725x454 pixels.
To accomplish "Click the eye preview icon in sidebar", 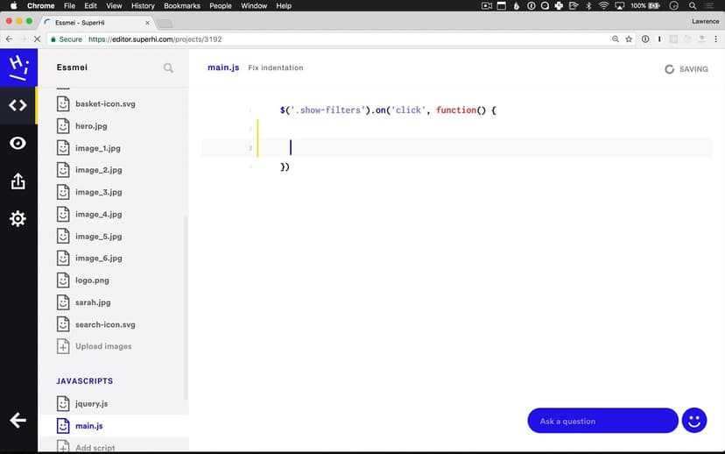I will point(18,143).
